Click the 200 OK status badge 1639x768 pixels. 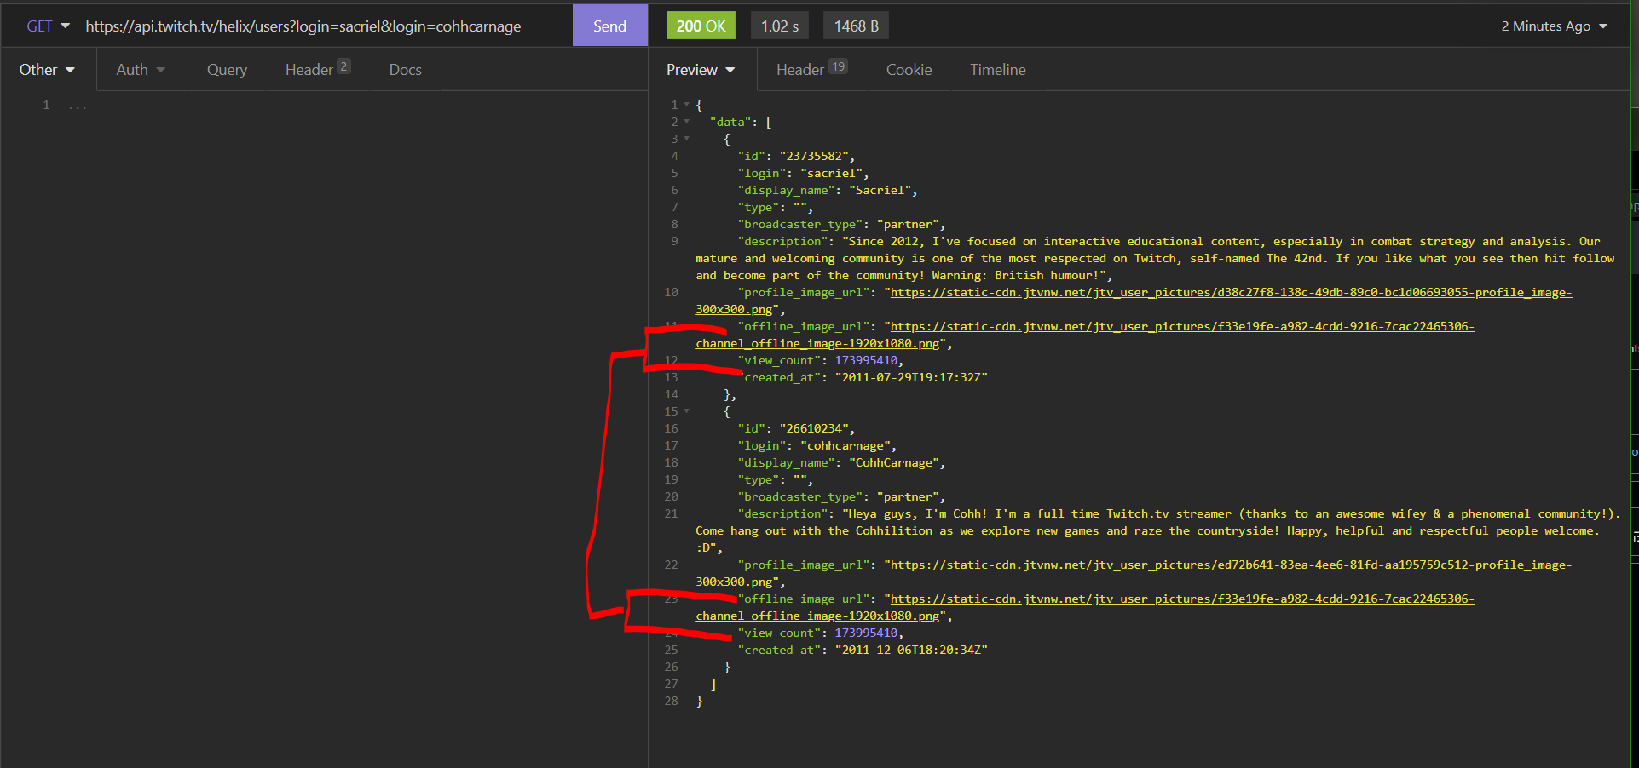701,26
